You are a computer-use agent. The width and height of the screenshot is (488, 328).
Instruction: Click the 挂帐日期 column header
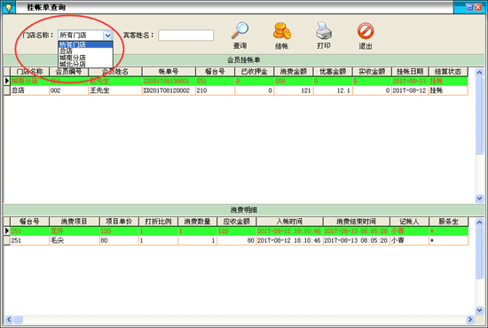(x=410, y=72)
